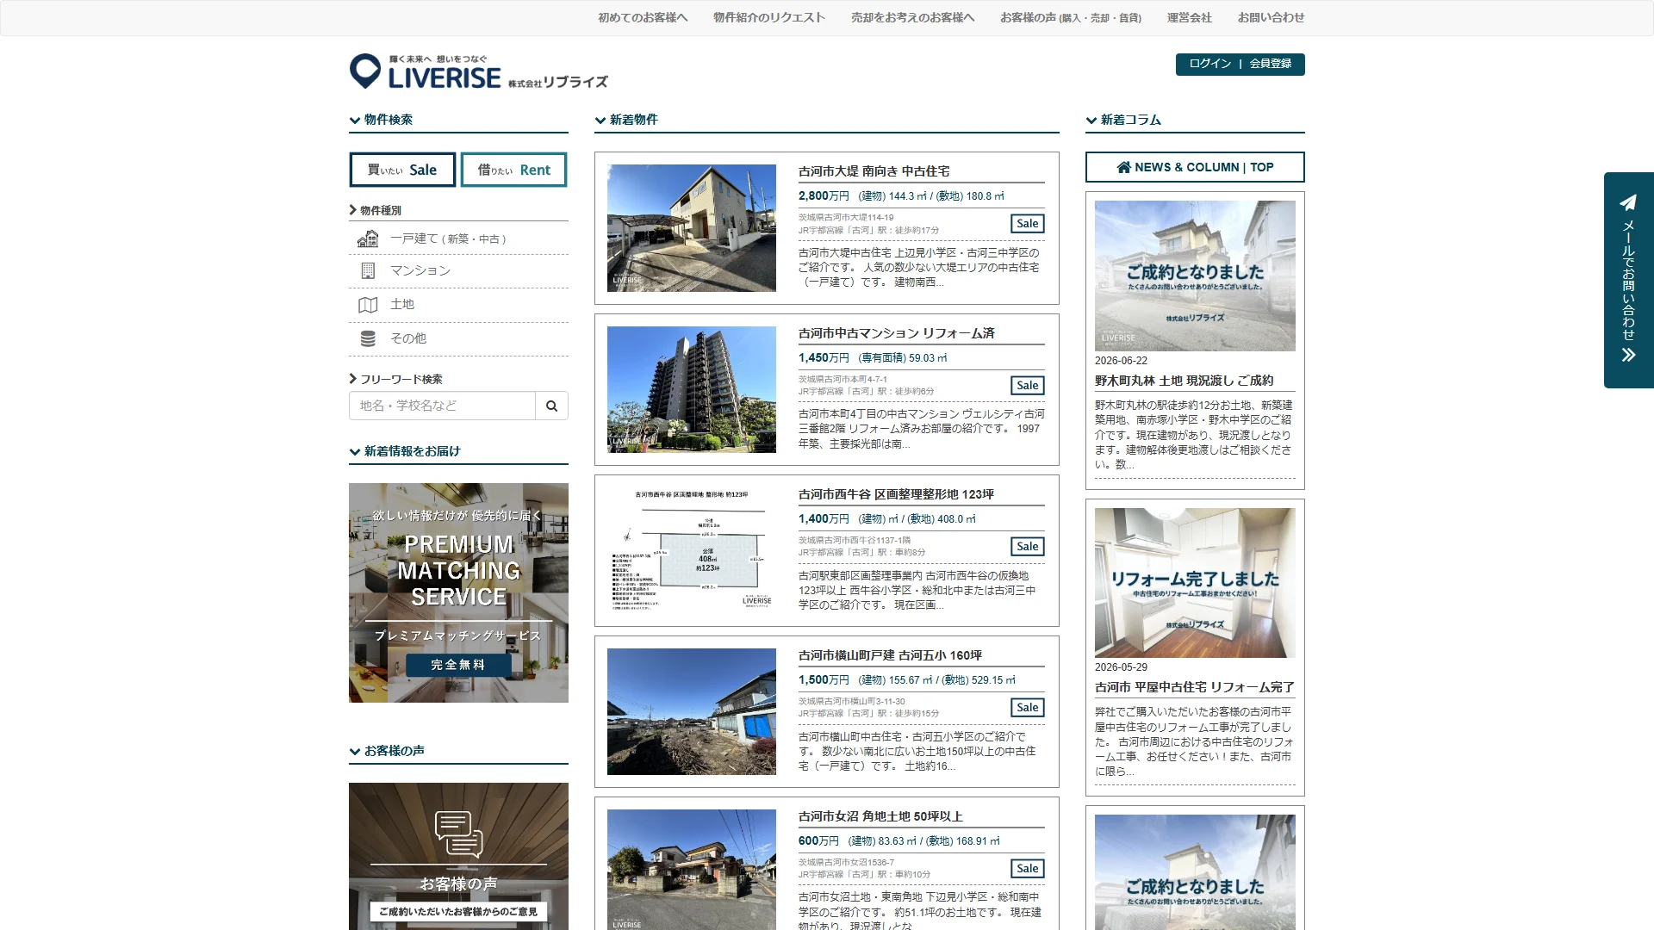
Task: Open ご成約となりました image dated 2026-06-22
Action: coord(1195,276)
